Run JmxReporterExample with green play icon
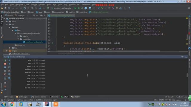Viewport: 191px width, 107px height. tap(75, 8)
